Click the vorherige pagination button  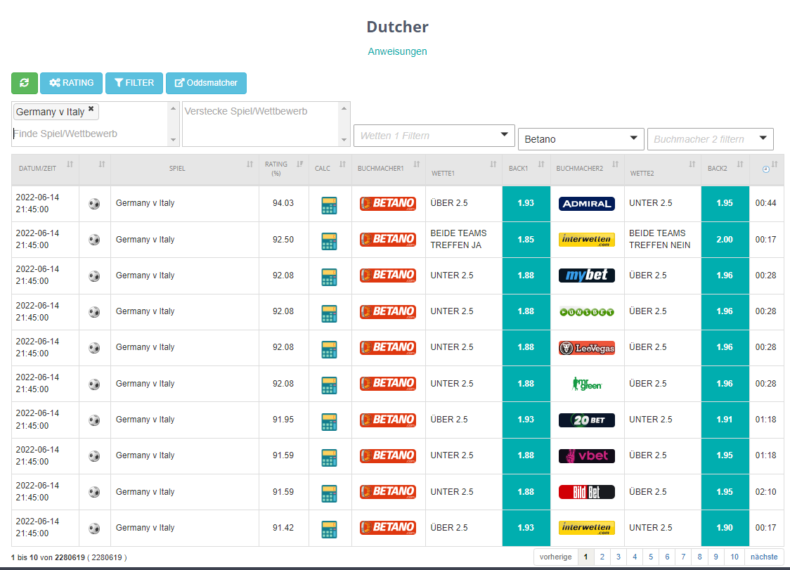[x=555, y=557]
